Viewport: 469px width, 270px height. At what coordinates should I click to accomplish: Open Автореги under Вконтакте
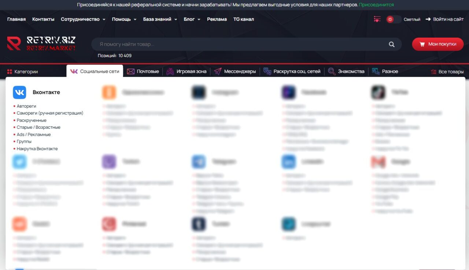tap(26, 106)
